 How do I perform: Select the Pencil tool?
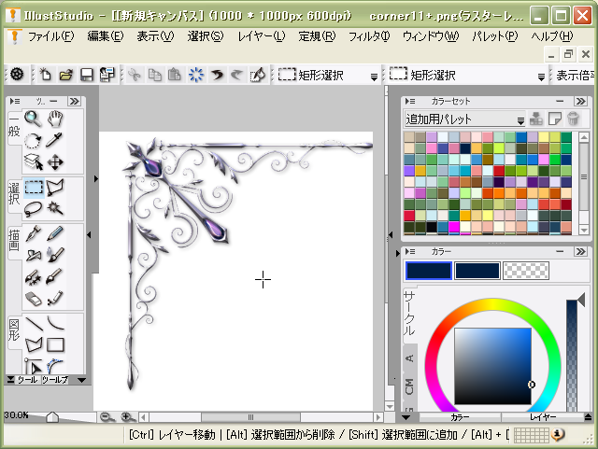coord(55,233)
